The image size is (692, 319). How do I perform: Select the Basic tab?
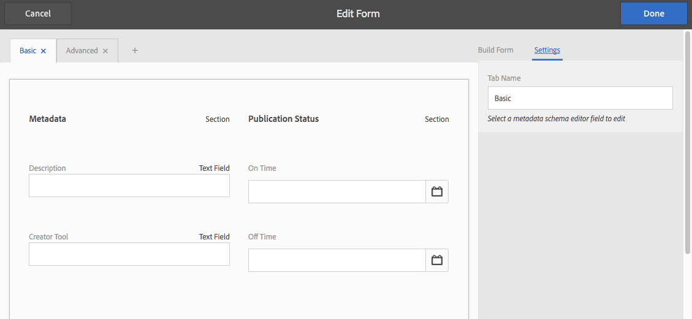(x=28, y=51)
